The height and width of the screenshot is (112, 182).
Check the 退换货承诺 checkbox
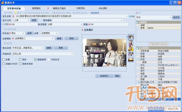20,64
